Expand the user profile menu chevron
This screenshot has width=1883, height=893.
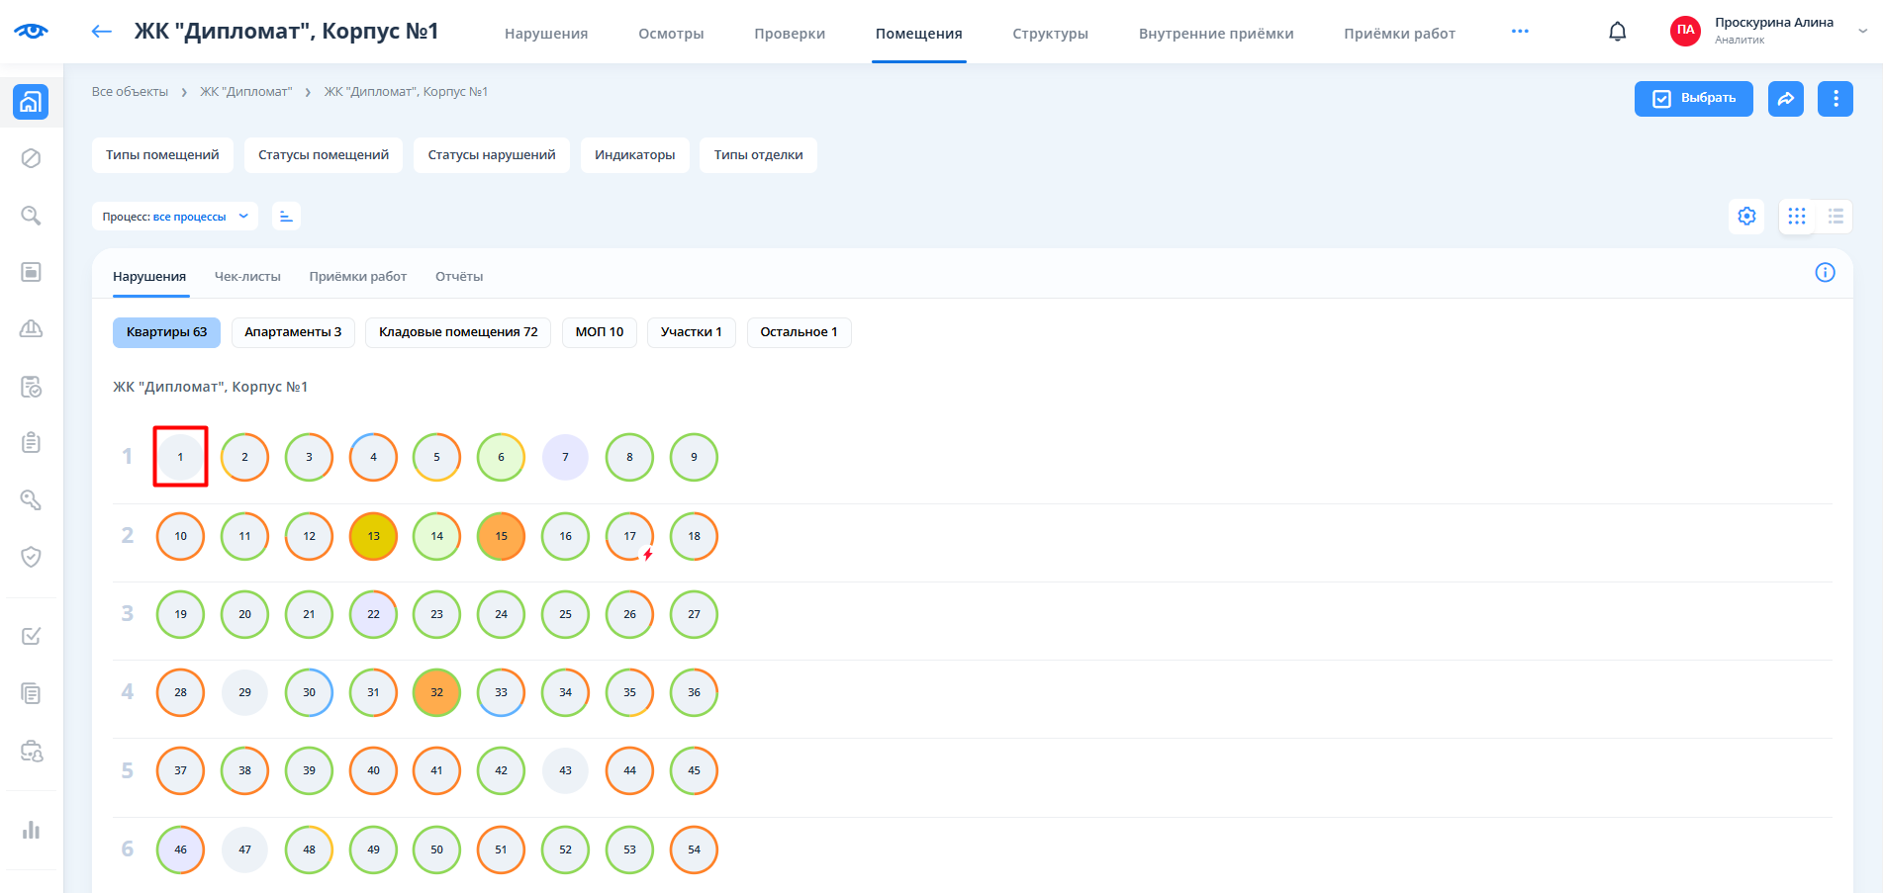(x=1862, y=32)
